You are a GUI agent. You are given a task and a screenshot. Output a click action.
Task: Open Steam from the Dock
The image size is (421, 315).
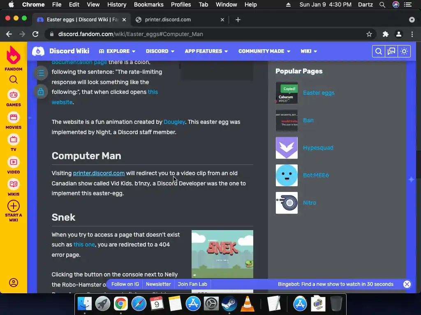point(229,304)
